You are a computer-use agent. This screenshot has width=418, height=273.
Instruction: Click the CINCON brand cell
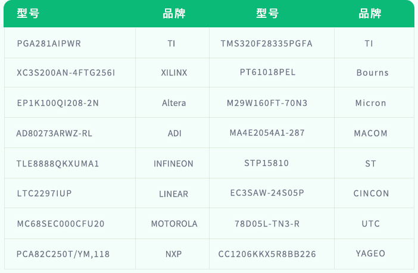pyautogui.click(x=372, y=194)
